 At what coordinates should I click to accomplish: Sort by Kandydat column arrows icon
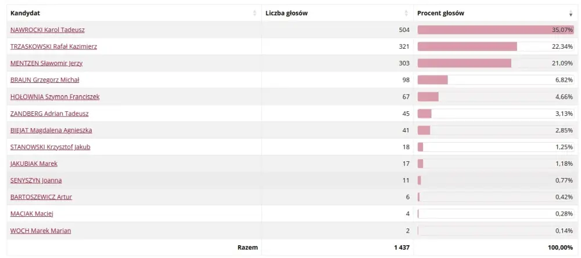(254, 13)
